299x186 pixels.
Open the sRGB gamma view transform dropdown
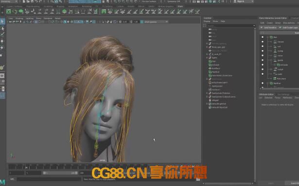[156, 22]
